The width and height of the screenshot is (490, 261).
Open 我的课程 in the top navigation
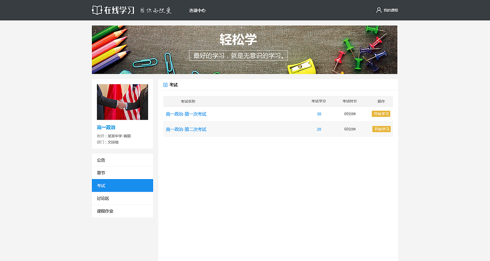pyautogui.click(x=390, y=10)
